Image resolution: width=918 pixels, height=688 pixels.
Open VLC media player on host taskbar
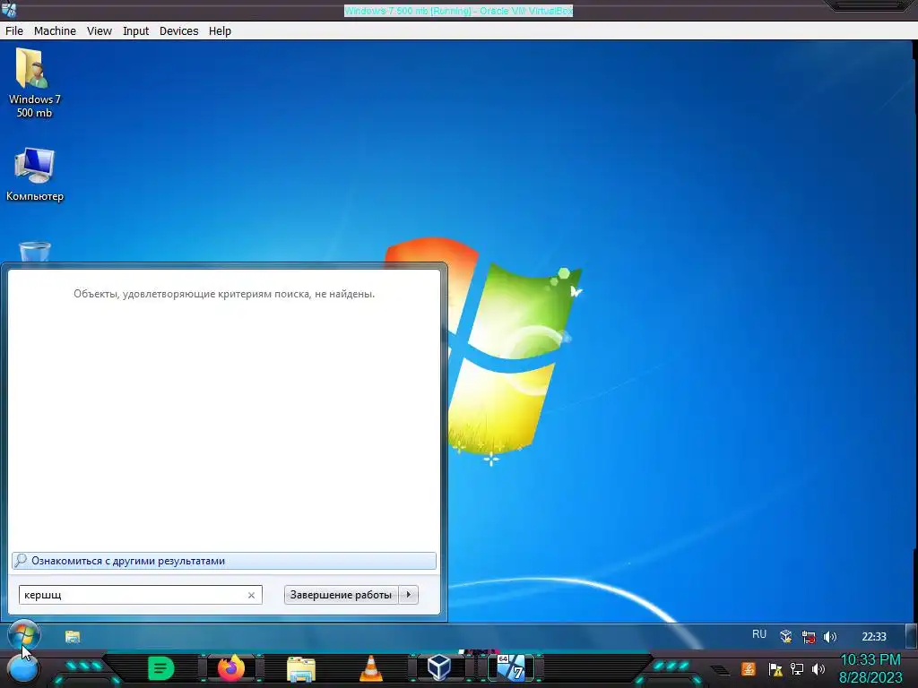[370, 668]
